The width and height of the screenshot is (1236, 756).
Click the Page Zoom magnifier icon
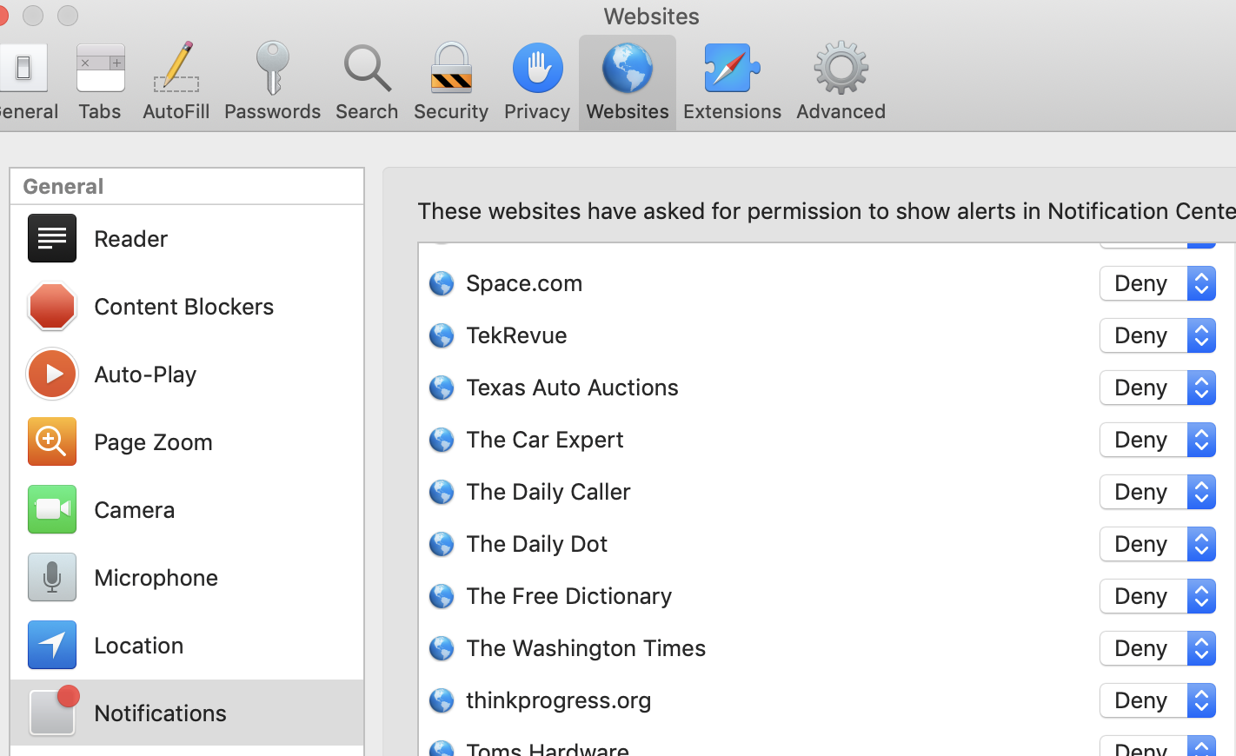(52, 441)
